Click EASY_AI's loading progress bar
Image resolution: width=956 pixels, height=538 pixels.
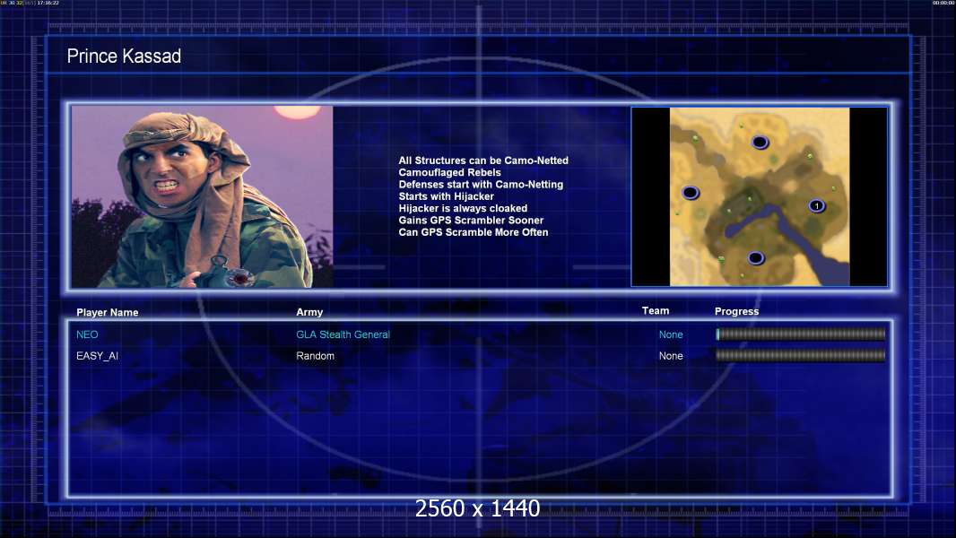801,355
